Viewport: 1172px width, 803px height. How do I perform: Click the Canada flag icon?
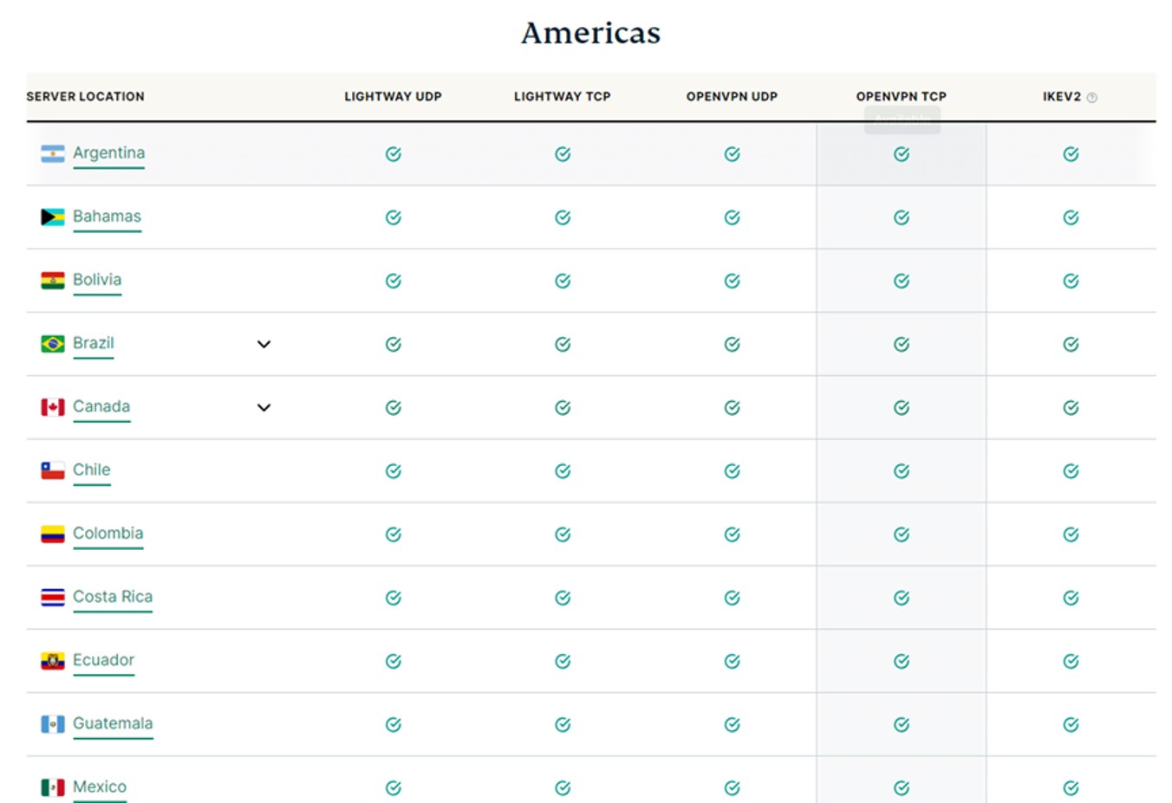pos(53,406)
